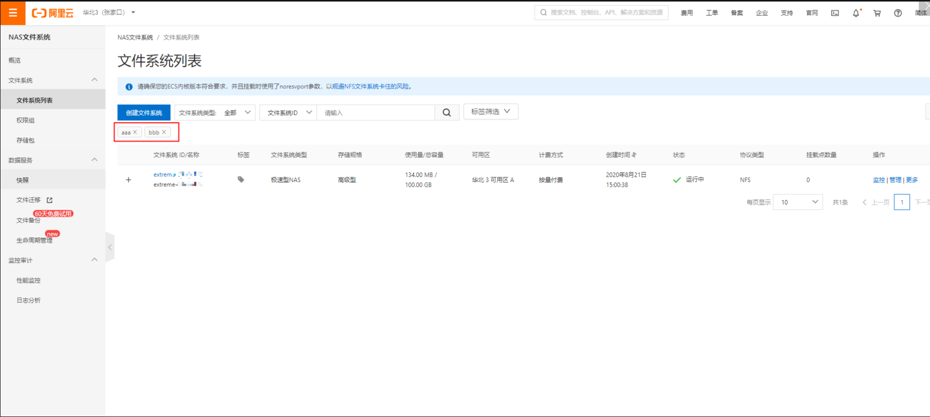Open the notifications bell

[856, 13]
